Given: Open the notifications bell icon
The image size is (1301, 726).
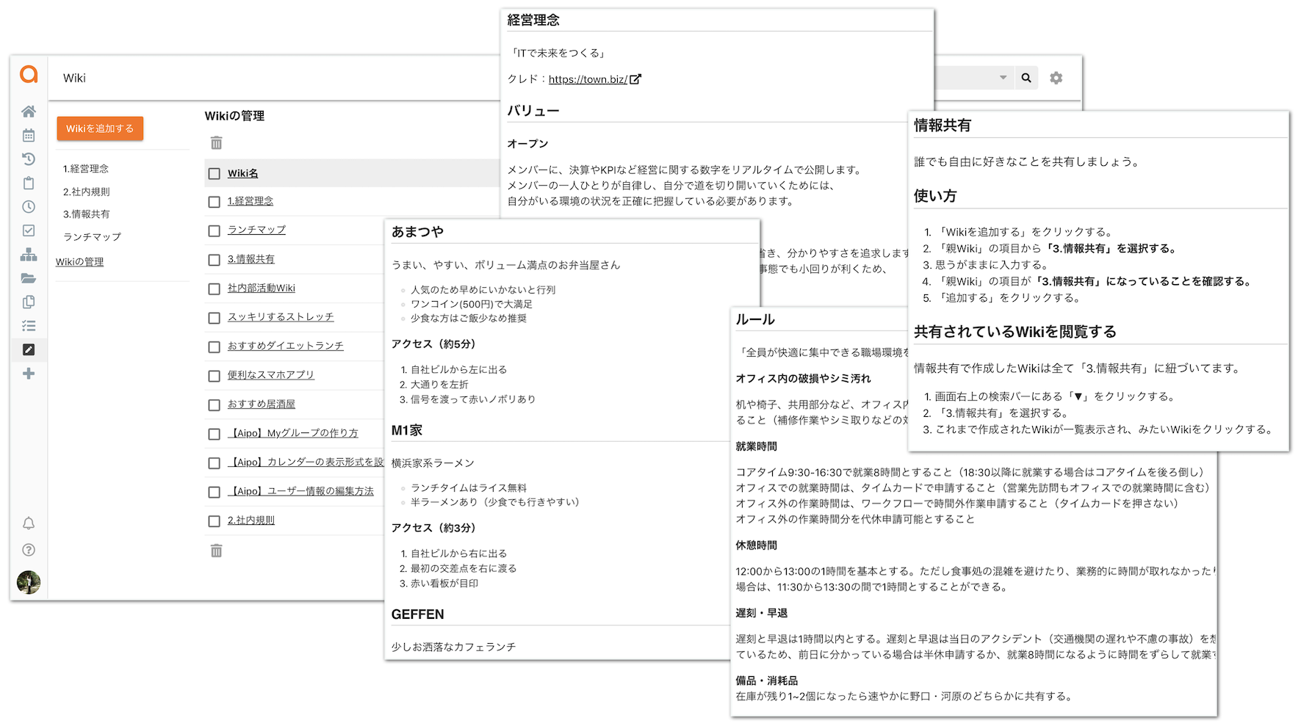Looking at the screenshot, I should 29,523.
